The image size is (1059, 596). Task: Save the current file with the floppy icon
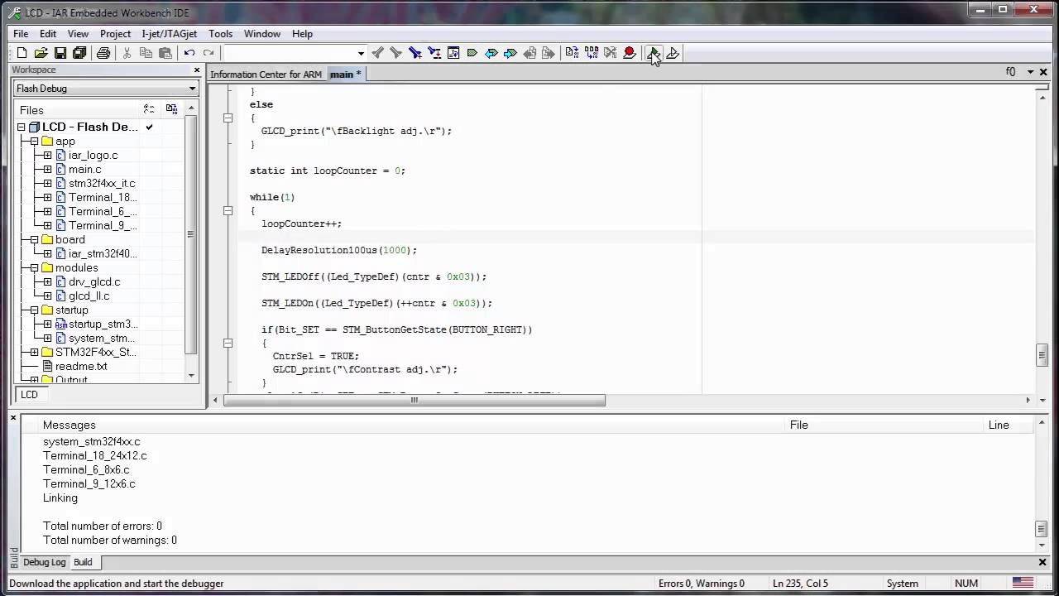point(60,53)
